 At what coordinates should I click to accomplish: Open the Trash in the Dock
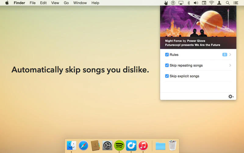[172, 145]
